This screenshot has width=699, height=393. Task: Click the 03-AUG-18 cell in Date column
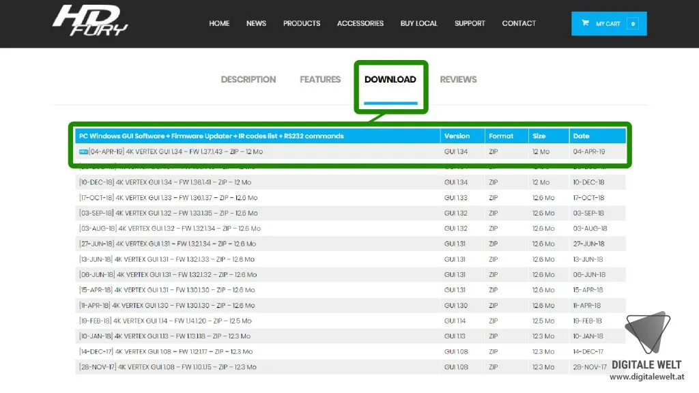tap(590, 229)
